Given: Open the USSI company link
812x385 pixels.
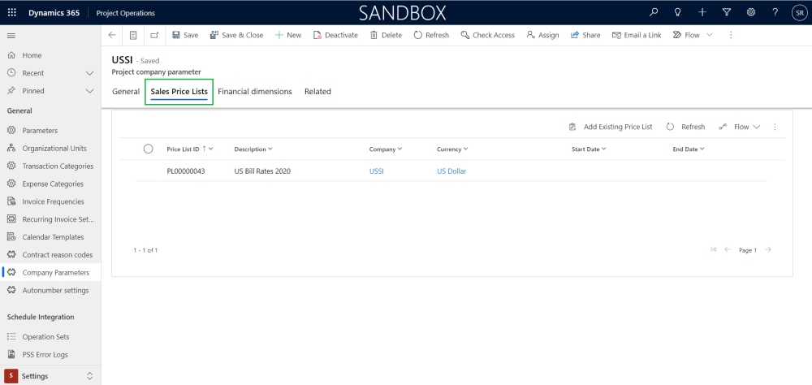Looking at the screenshot, I should 377,171.
